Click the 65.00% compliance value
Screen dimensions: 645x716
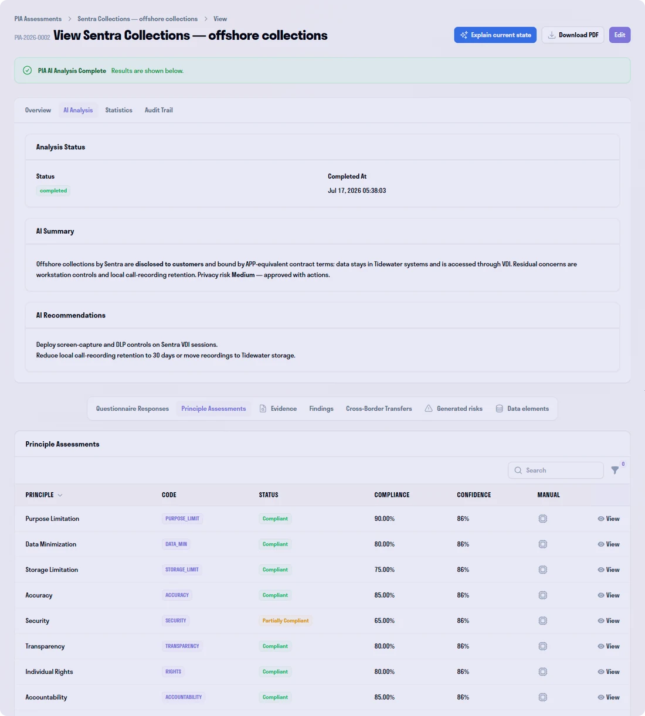(x=385, y=620)
